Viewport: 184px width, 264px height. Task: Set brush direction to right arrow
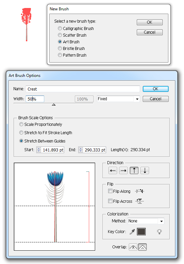[x=123, y=170]
